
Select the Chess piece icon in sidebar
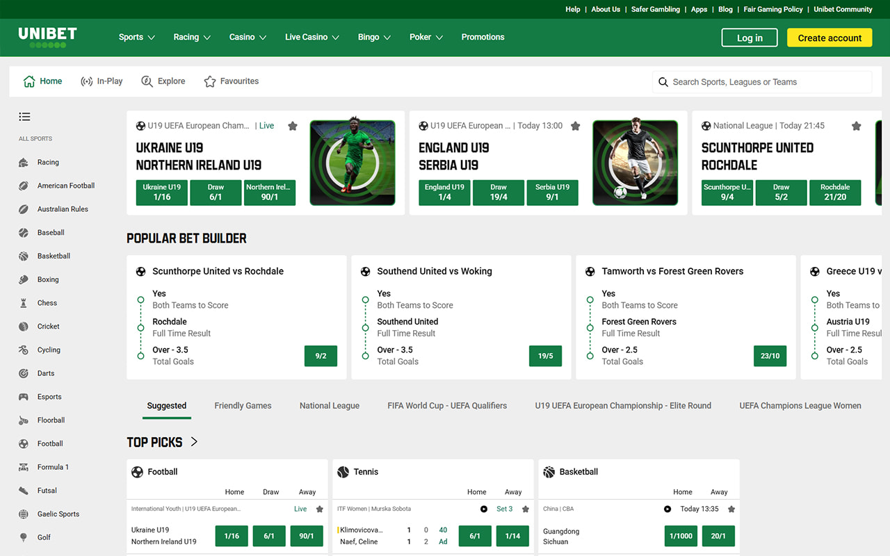[24, 303]
